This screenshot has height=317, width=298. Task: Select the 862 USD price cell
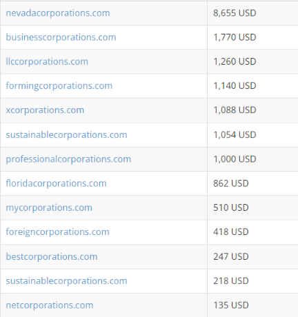pos(252,183)
